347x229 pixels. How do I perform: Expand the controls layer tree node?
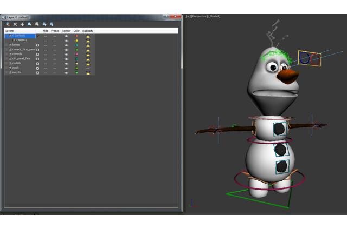coord(6,54)
